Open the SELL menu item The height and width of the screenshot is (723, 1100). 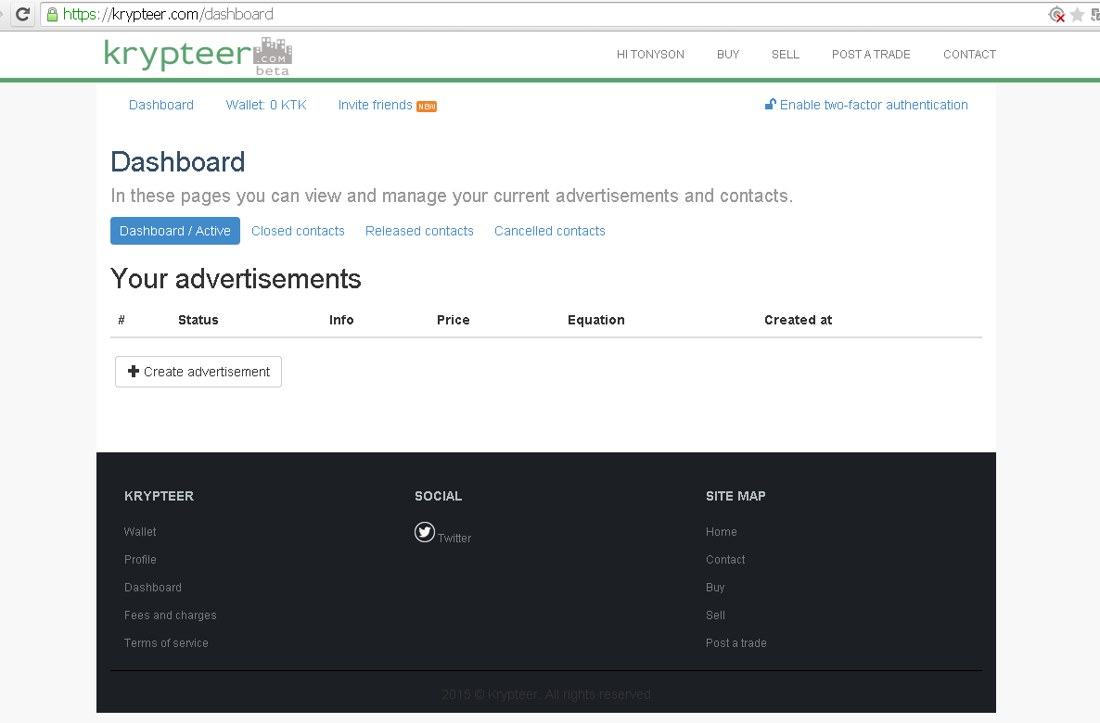(x=786, y=55)
